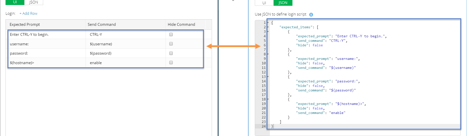Image resolution: width=467 pixels, height=136 pixels.
Task: Select the "enable" send command cell
Action: (96, 63)
